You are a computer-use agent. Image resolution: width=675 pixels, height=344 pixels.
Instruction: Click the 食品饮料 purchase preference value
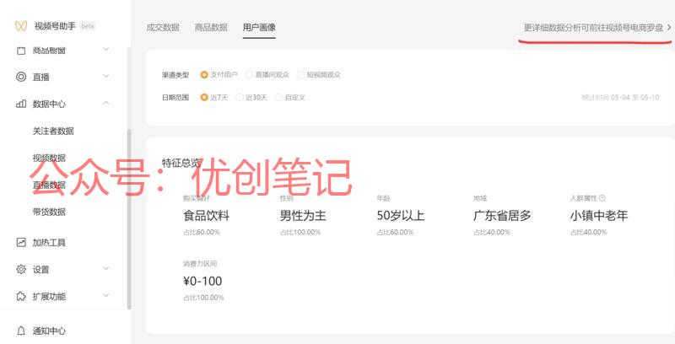click(206, 216)
